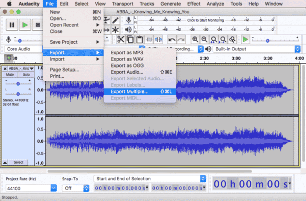Image resolution: width=306 pixels, height=201 pixels.
Task: Enable Solo on the ABBA track
Action: click(26, 74)
